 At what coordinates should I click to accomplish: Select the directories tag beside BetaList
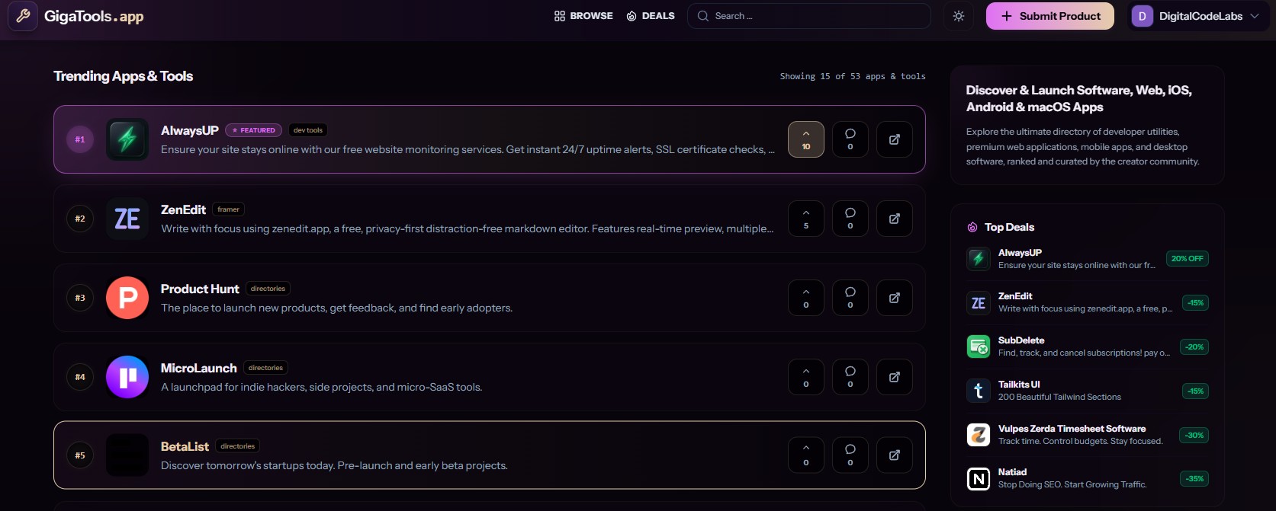click(238, 446)
